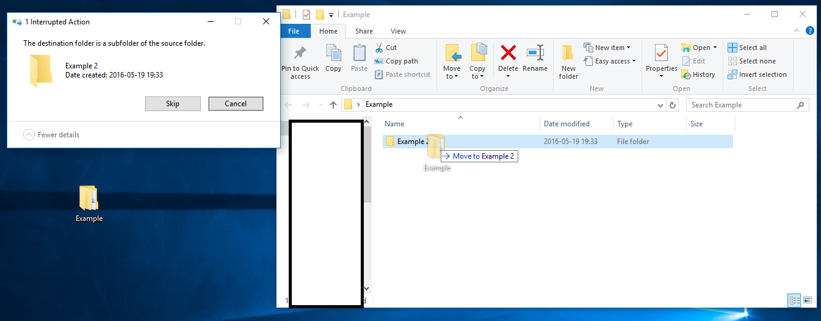This screenshot has width=821, height=321.
Task: Click Paste shortcut in ribbon
Action: (x=402, y=74)
